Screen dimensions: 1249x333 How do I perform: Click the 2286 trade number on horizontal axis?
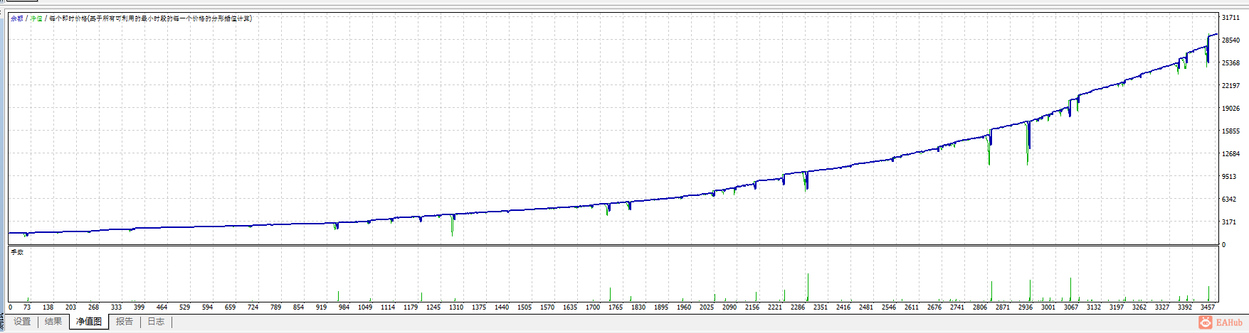[798, 307]
